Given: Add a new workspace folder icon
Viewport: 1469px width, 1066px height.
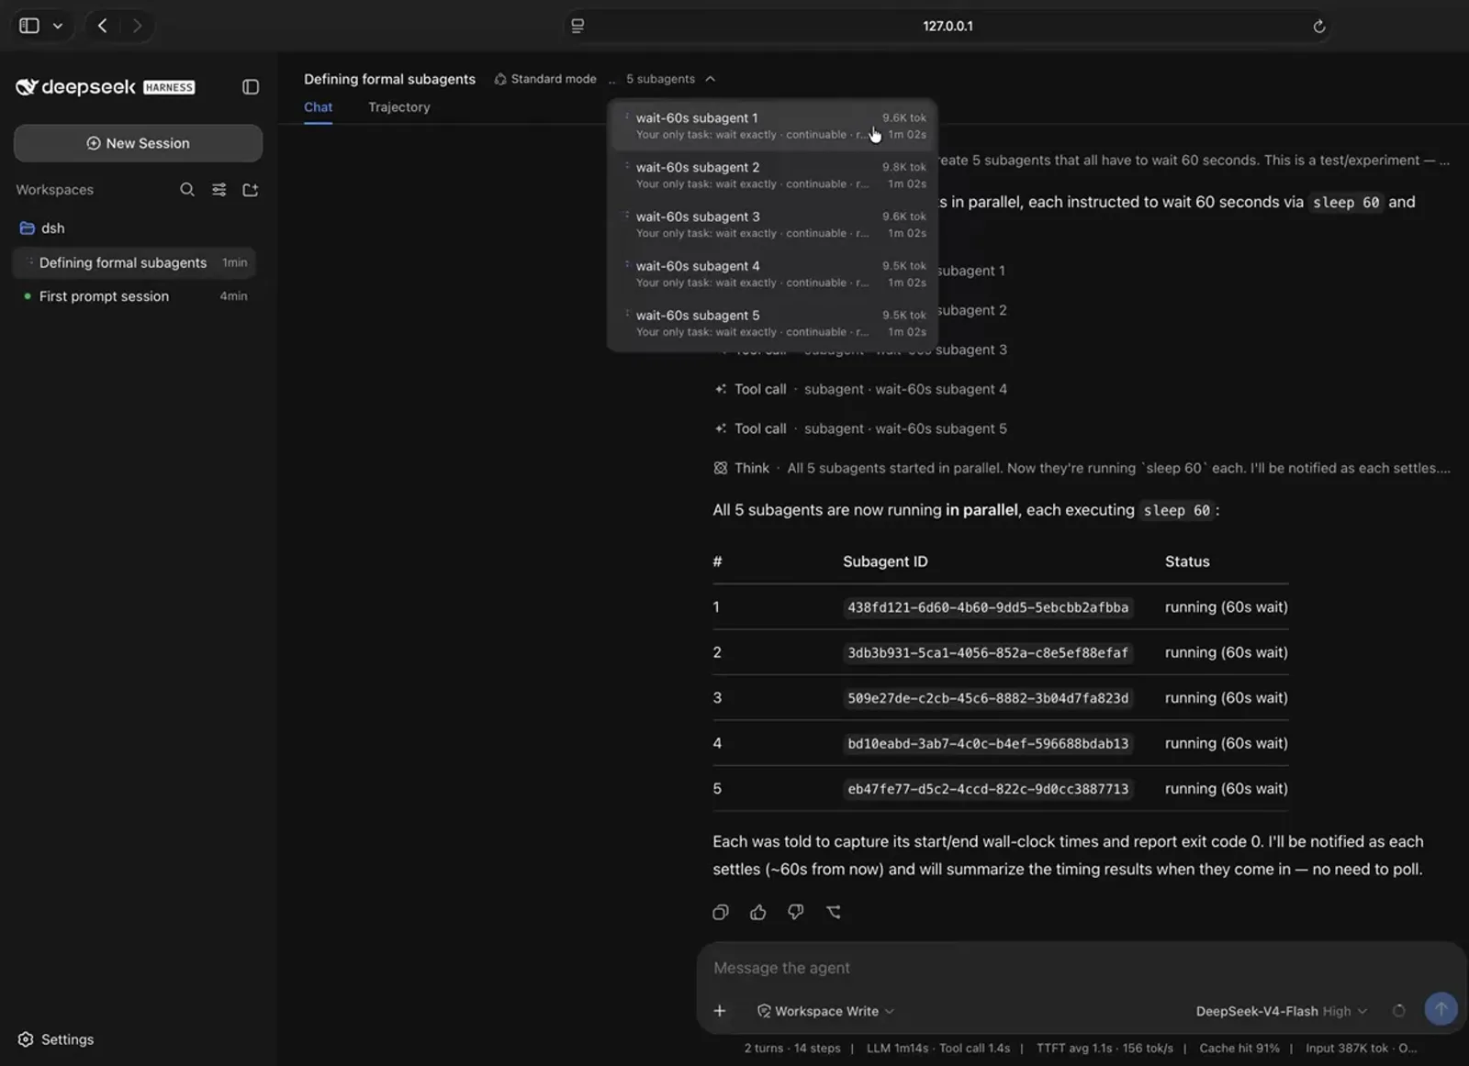Looking at the screenshot, I should click(251, 190).
